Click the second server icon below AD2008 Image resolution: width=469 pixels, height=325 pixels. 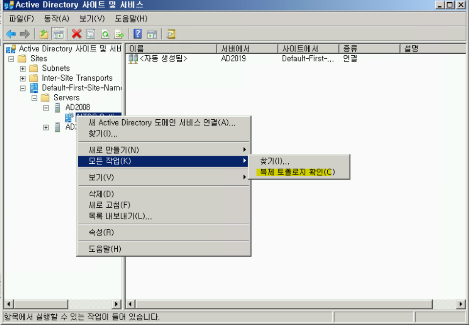58,127
